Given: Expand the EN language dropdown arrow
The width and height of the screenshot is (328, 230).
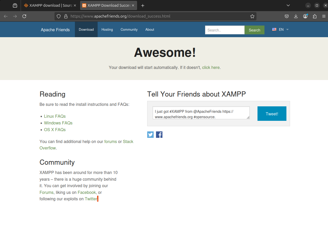Looking at the screenshot, I should (287, 30).
